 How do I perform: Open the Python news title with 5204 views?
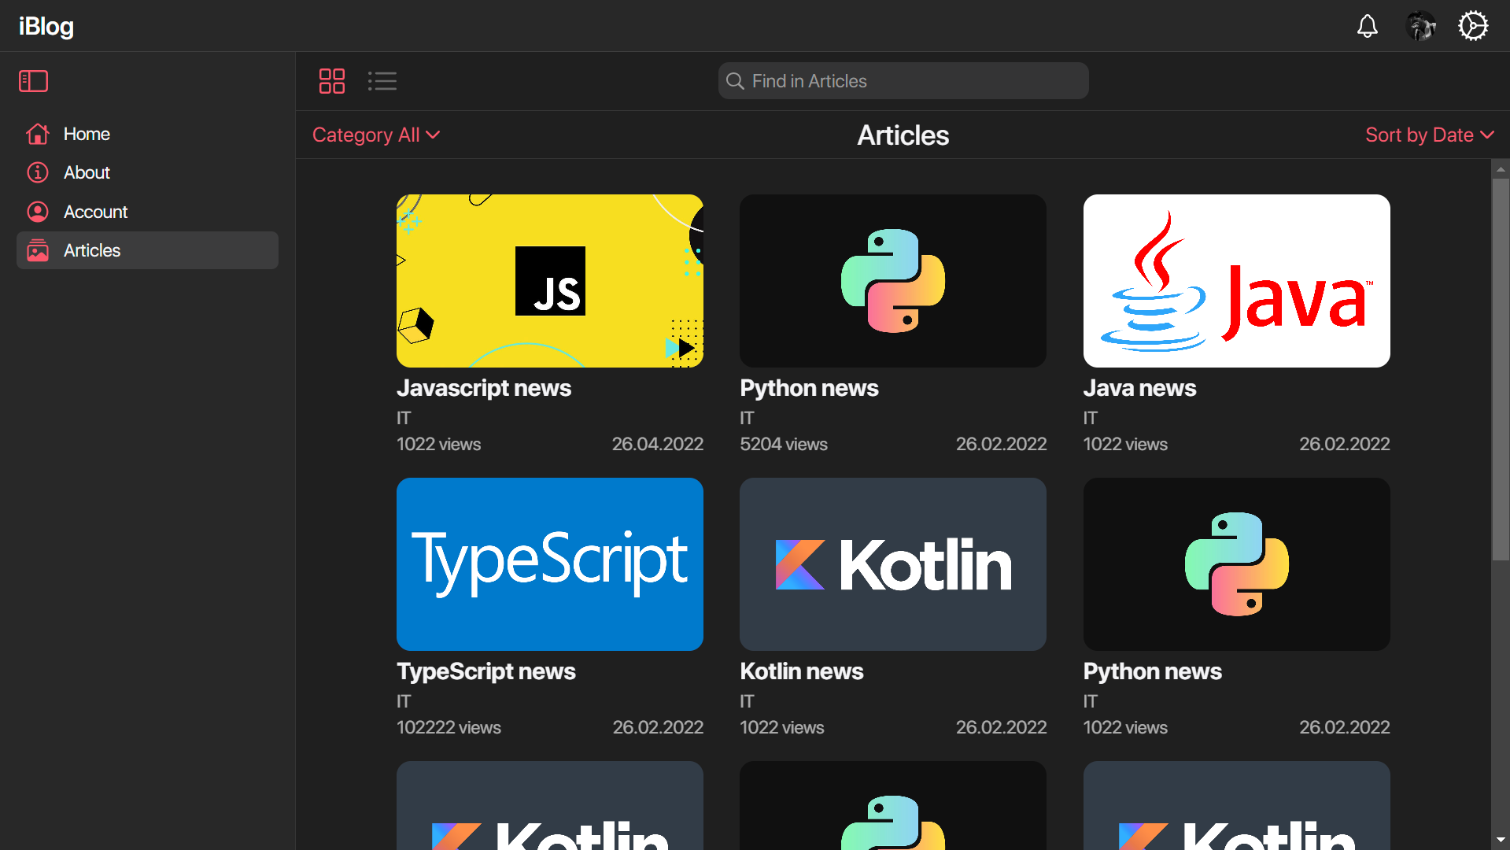809,388
